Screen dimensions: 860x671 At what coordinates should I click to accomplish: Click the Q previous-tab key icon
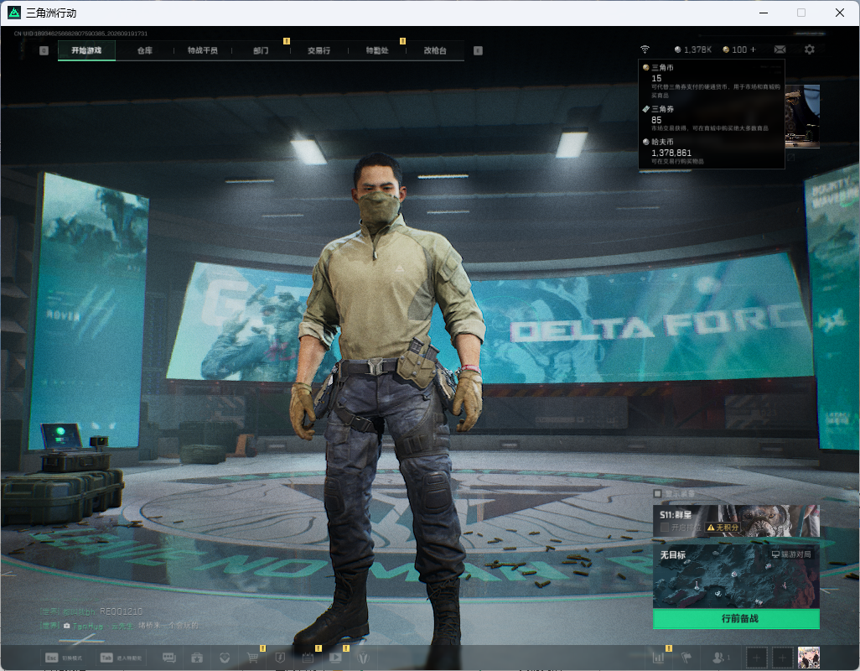[x=44, y=50]
